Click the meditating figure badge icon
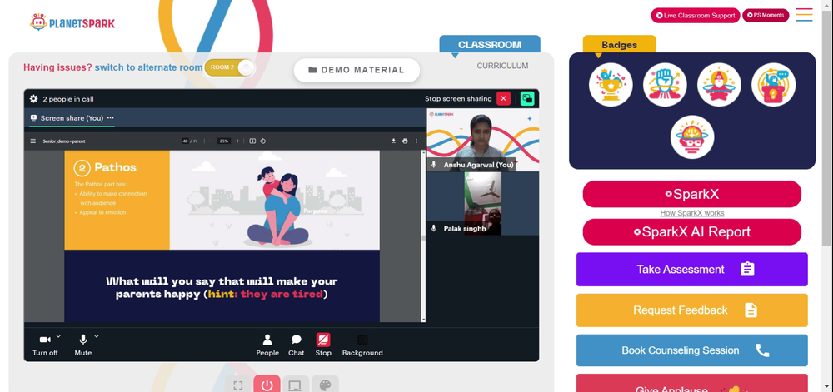Image resolution: width=833 pixels, height=392 pixels. tap(719, 85)
